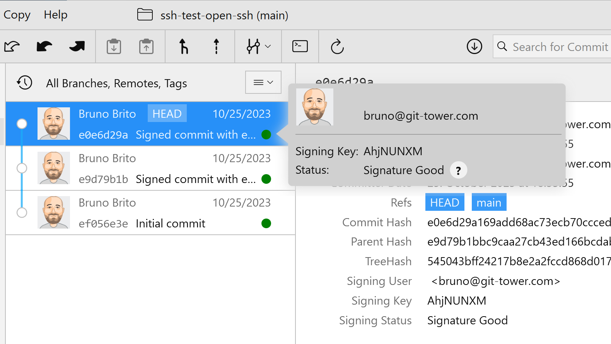Viewport: 611px width, 344px height.
Task: Click the history clock icon
Action: [x=24, y=83]
